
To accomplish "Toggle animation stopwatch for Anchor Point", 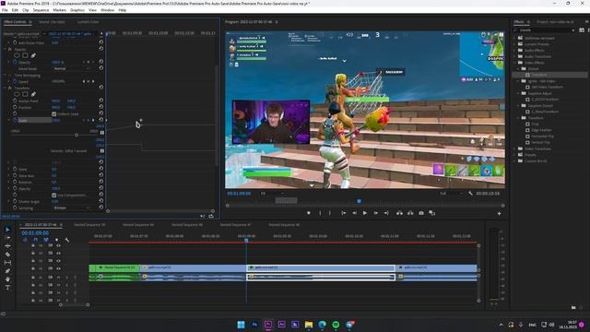I will [15, 101].
